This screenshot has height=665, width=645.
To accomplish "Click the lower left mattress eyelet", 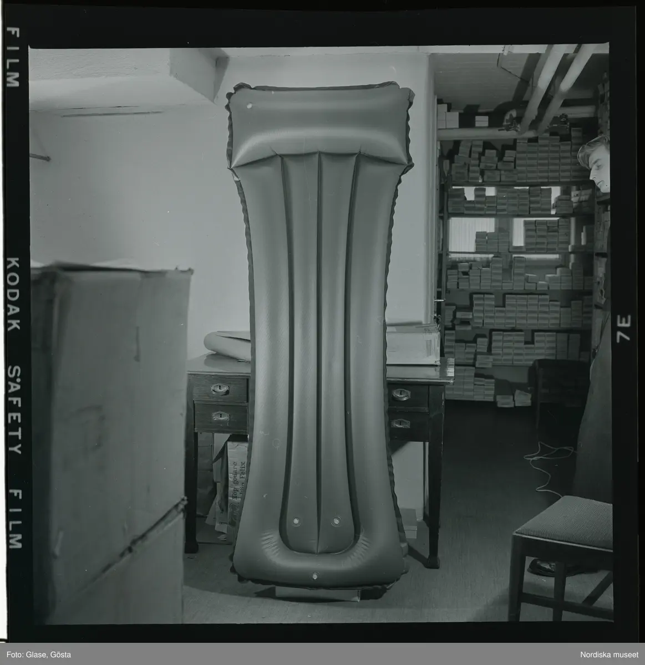I will (296, 521).
